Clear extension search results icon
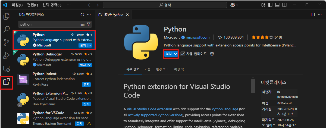Viewport: 326px width, 128px height. pyautogui.click(x=83, y=24)
